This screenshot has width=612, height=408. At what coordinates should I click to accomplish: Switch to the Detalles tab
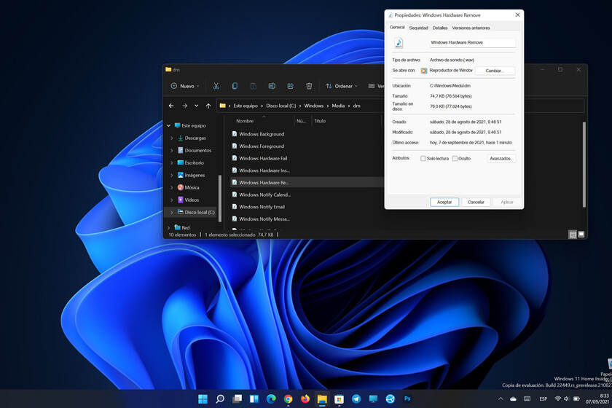(440, 28)
